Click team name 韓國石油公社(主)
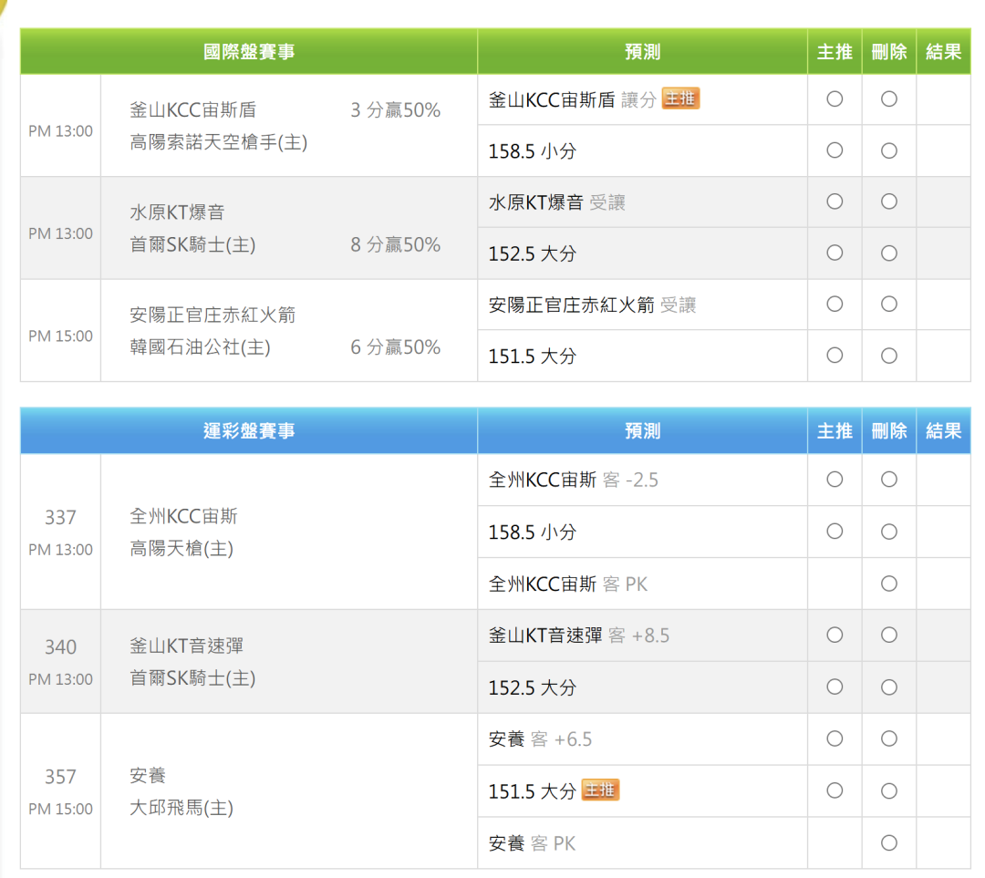Screen dimensions: 985x878 click(201, 347)
